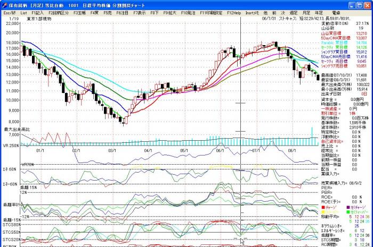Click the ボリウムレシオ setting

[340, 226]
